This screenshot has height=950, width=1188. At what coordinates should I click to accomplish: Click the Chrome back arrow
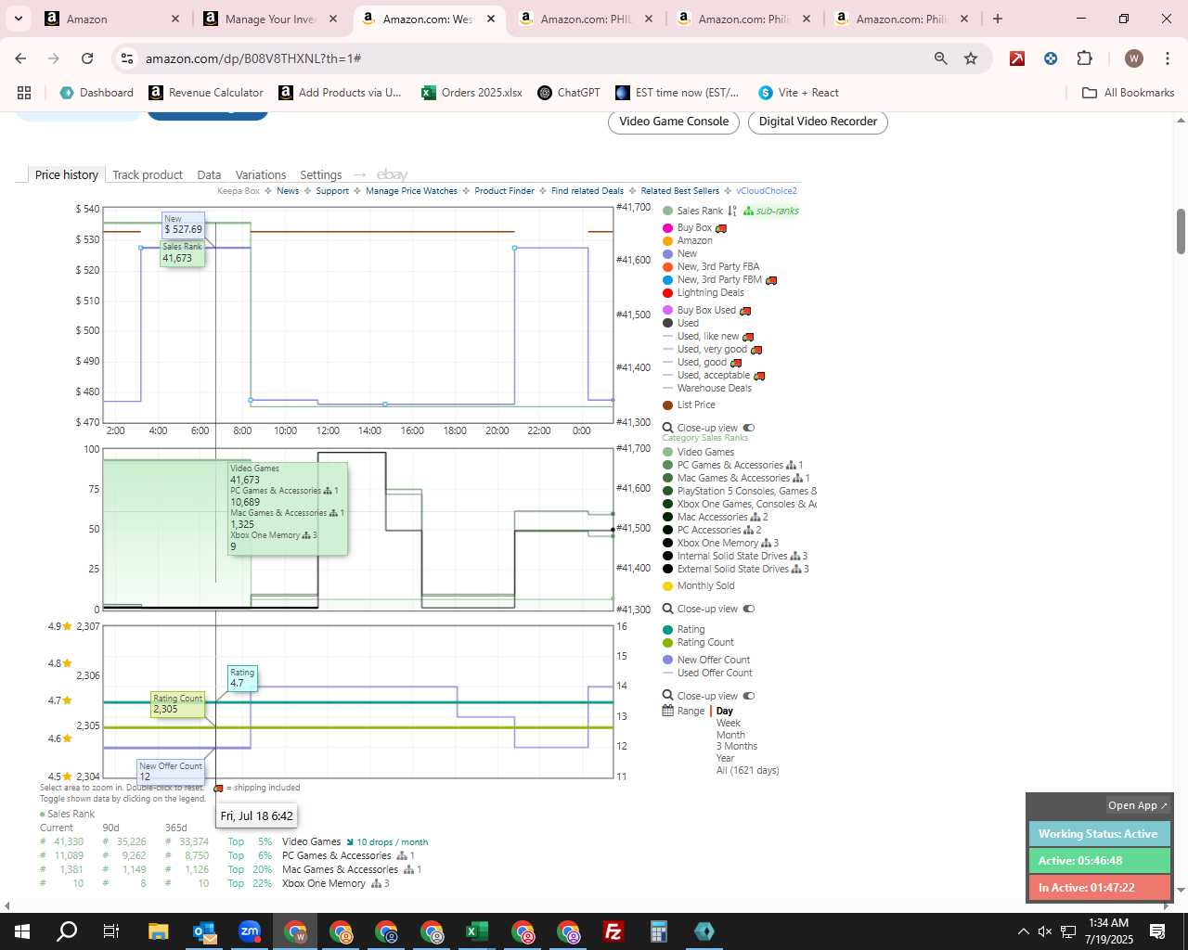click(20, 58)
